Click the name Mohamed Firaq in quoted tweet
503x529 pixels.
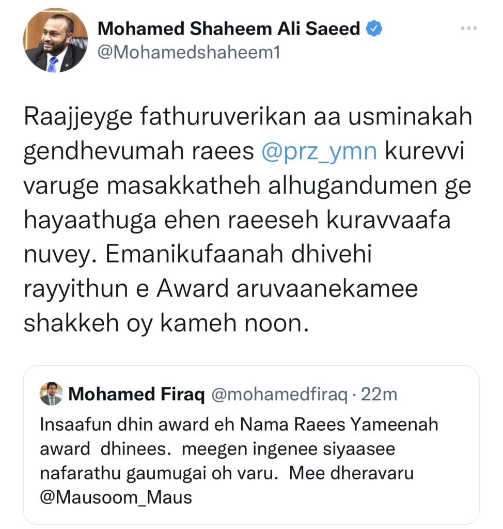coord(137,395)
